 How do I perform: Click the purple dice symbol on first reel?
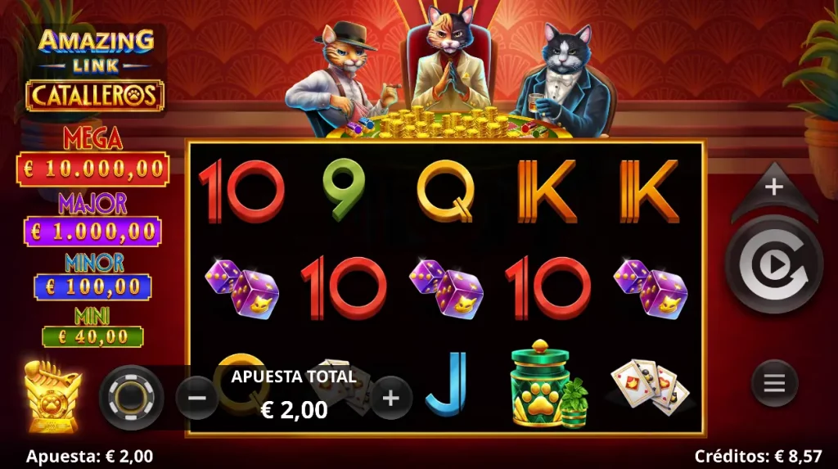242,289
